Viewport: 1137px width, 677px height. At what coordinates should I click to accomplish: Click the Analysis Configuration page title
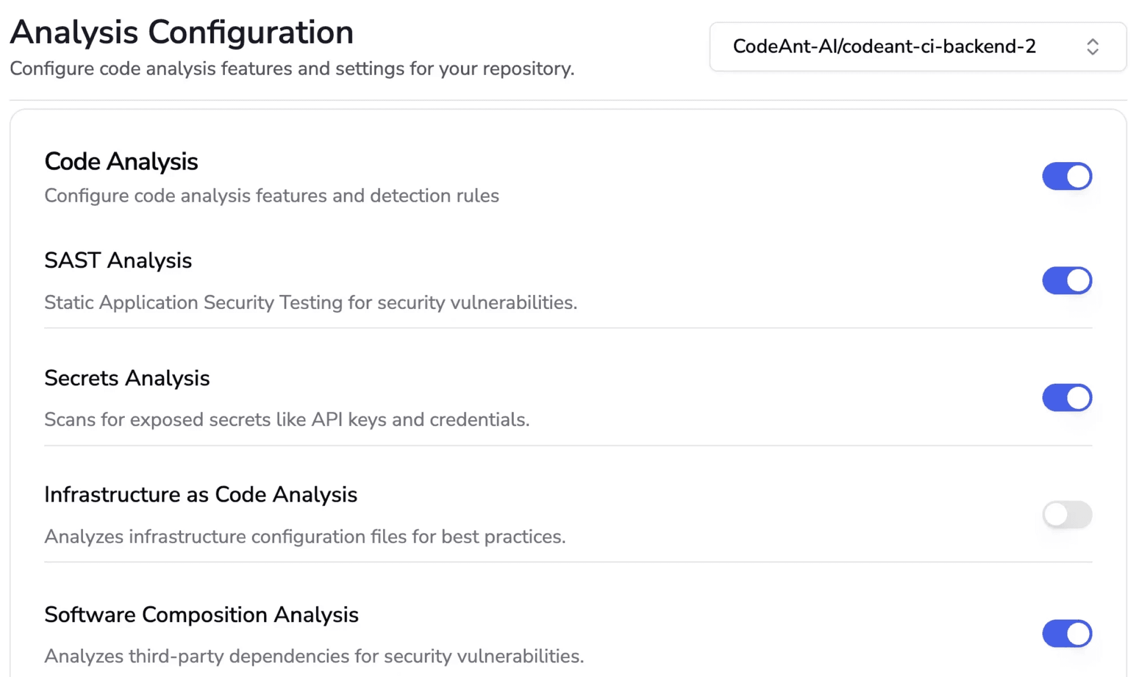point(182,32)
